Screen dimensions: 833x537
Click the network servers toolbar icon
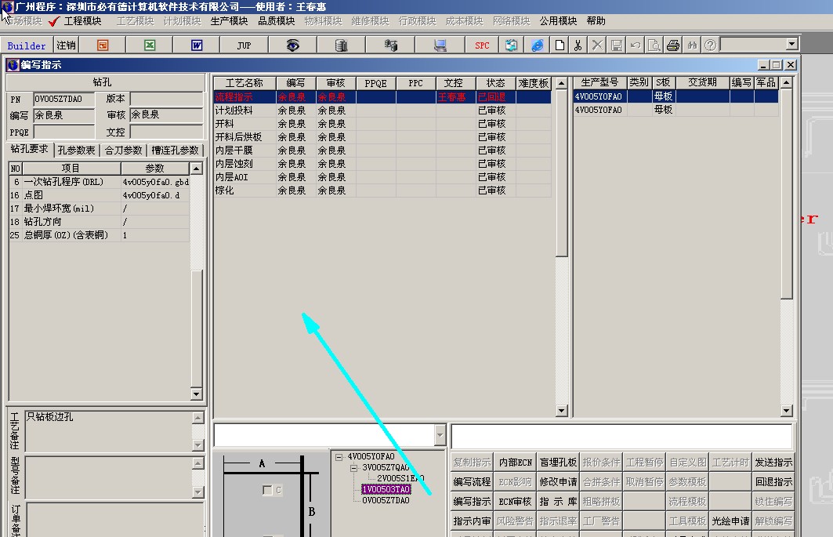tap(390, 45)
